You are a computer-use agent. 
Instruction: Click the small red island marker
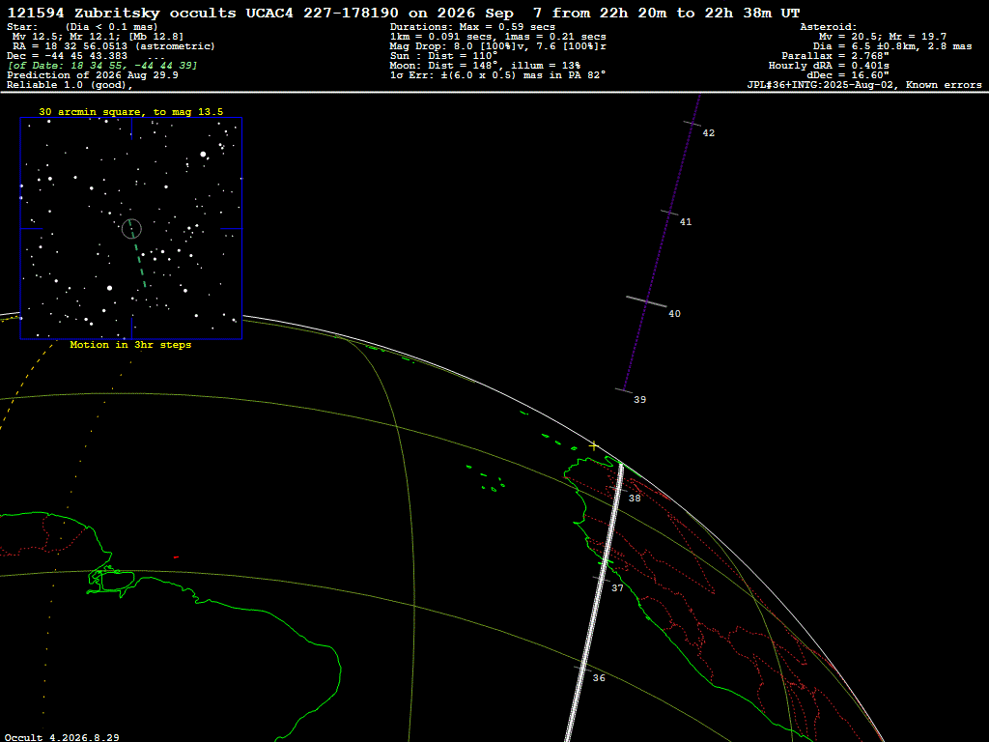coord(176,557)
